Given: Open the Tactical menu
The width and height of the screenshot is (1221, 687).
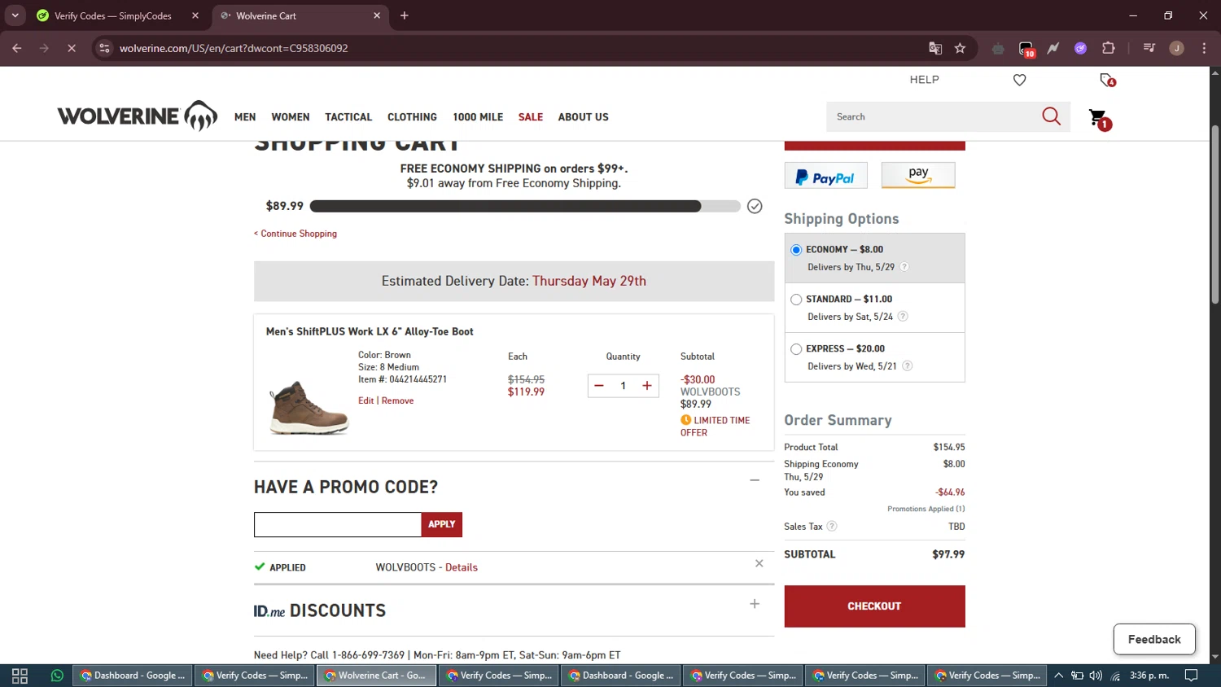Looking at the screenshot, I should tap(348, 117).
